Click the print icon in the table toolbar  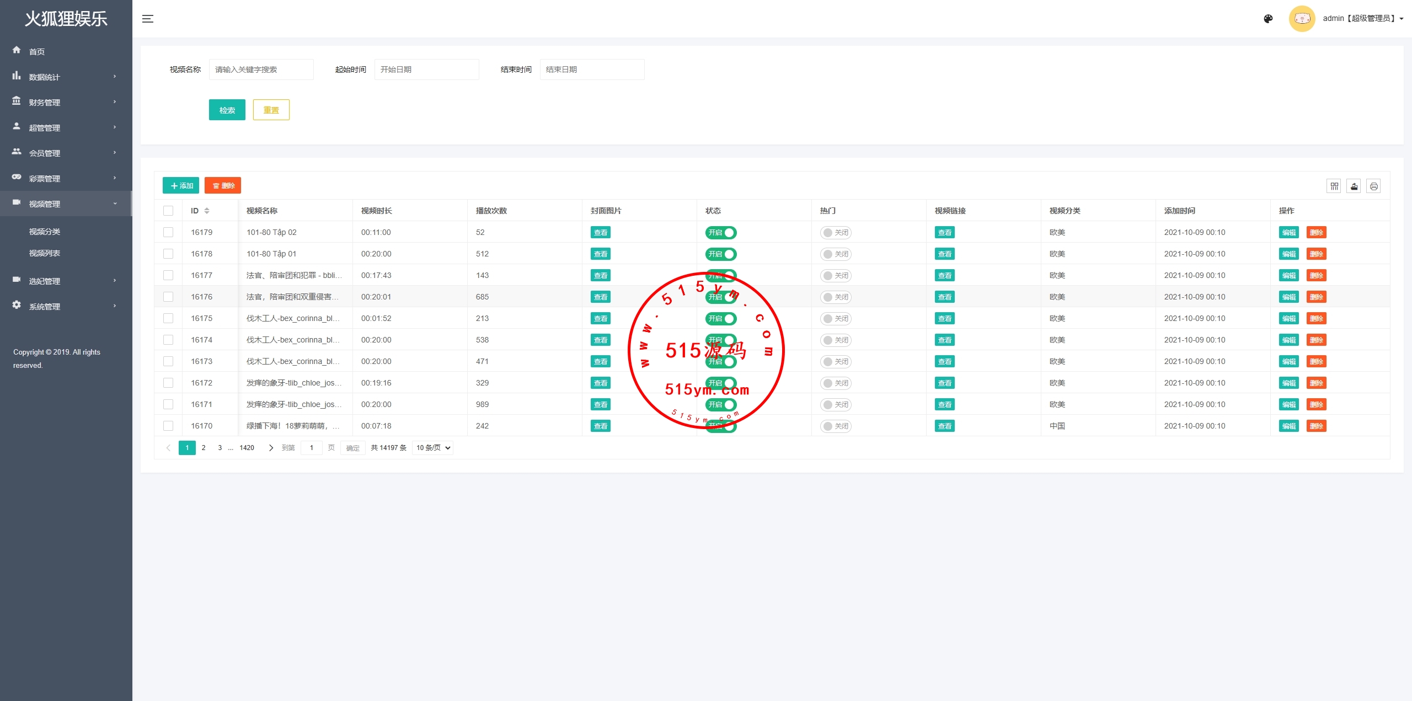1373,186
